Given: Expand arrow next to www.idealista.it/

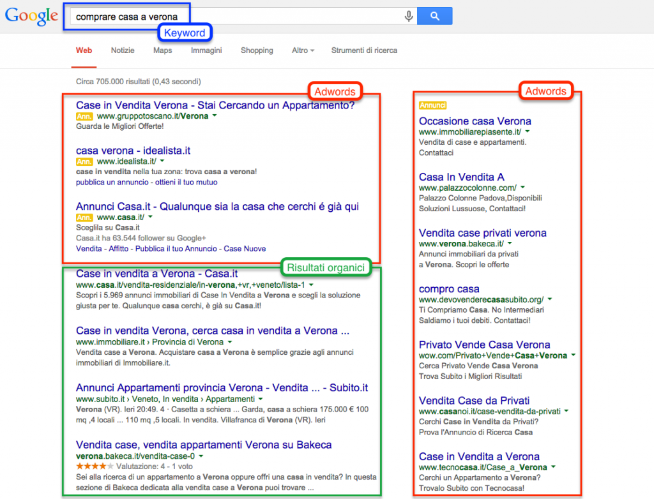Looking at the screenshot, I should click(162, 161).
